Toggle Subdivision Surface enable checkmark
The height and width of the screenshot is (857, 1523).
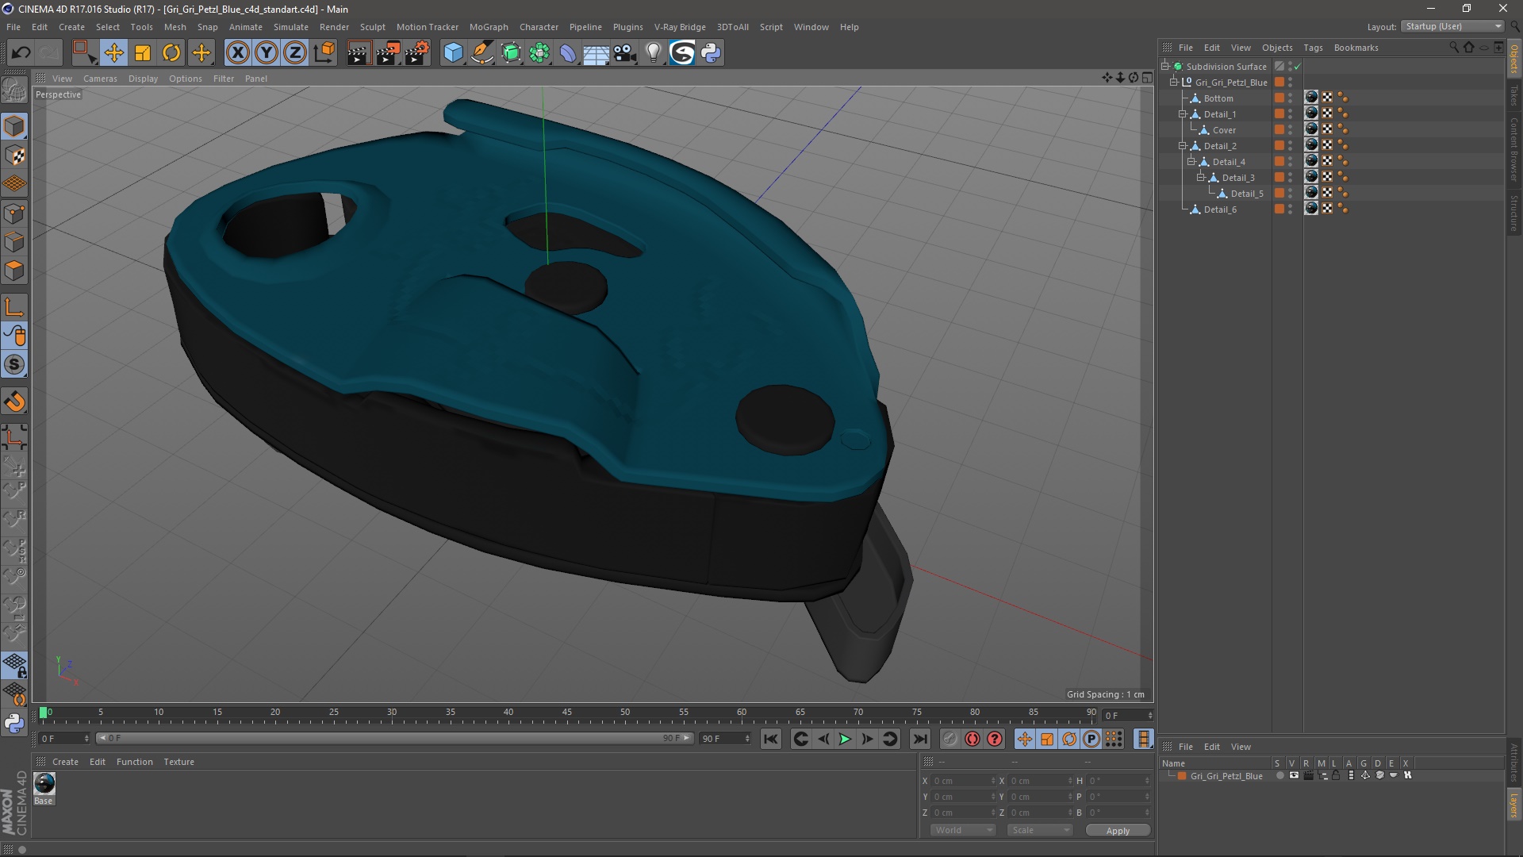pyautogui.click(x=1298, y=67)
